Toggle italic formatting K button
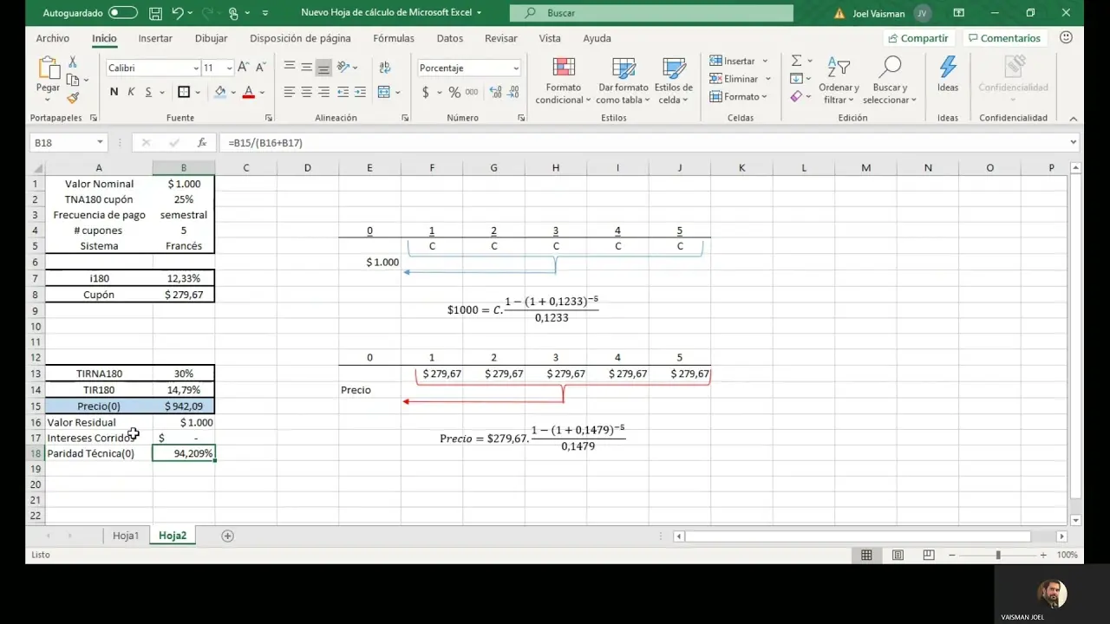The width and height of the screenshot is (1110, 624). click(x=131, y=92)
